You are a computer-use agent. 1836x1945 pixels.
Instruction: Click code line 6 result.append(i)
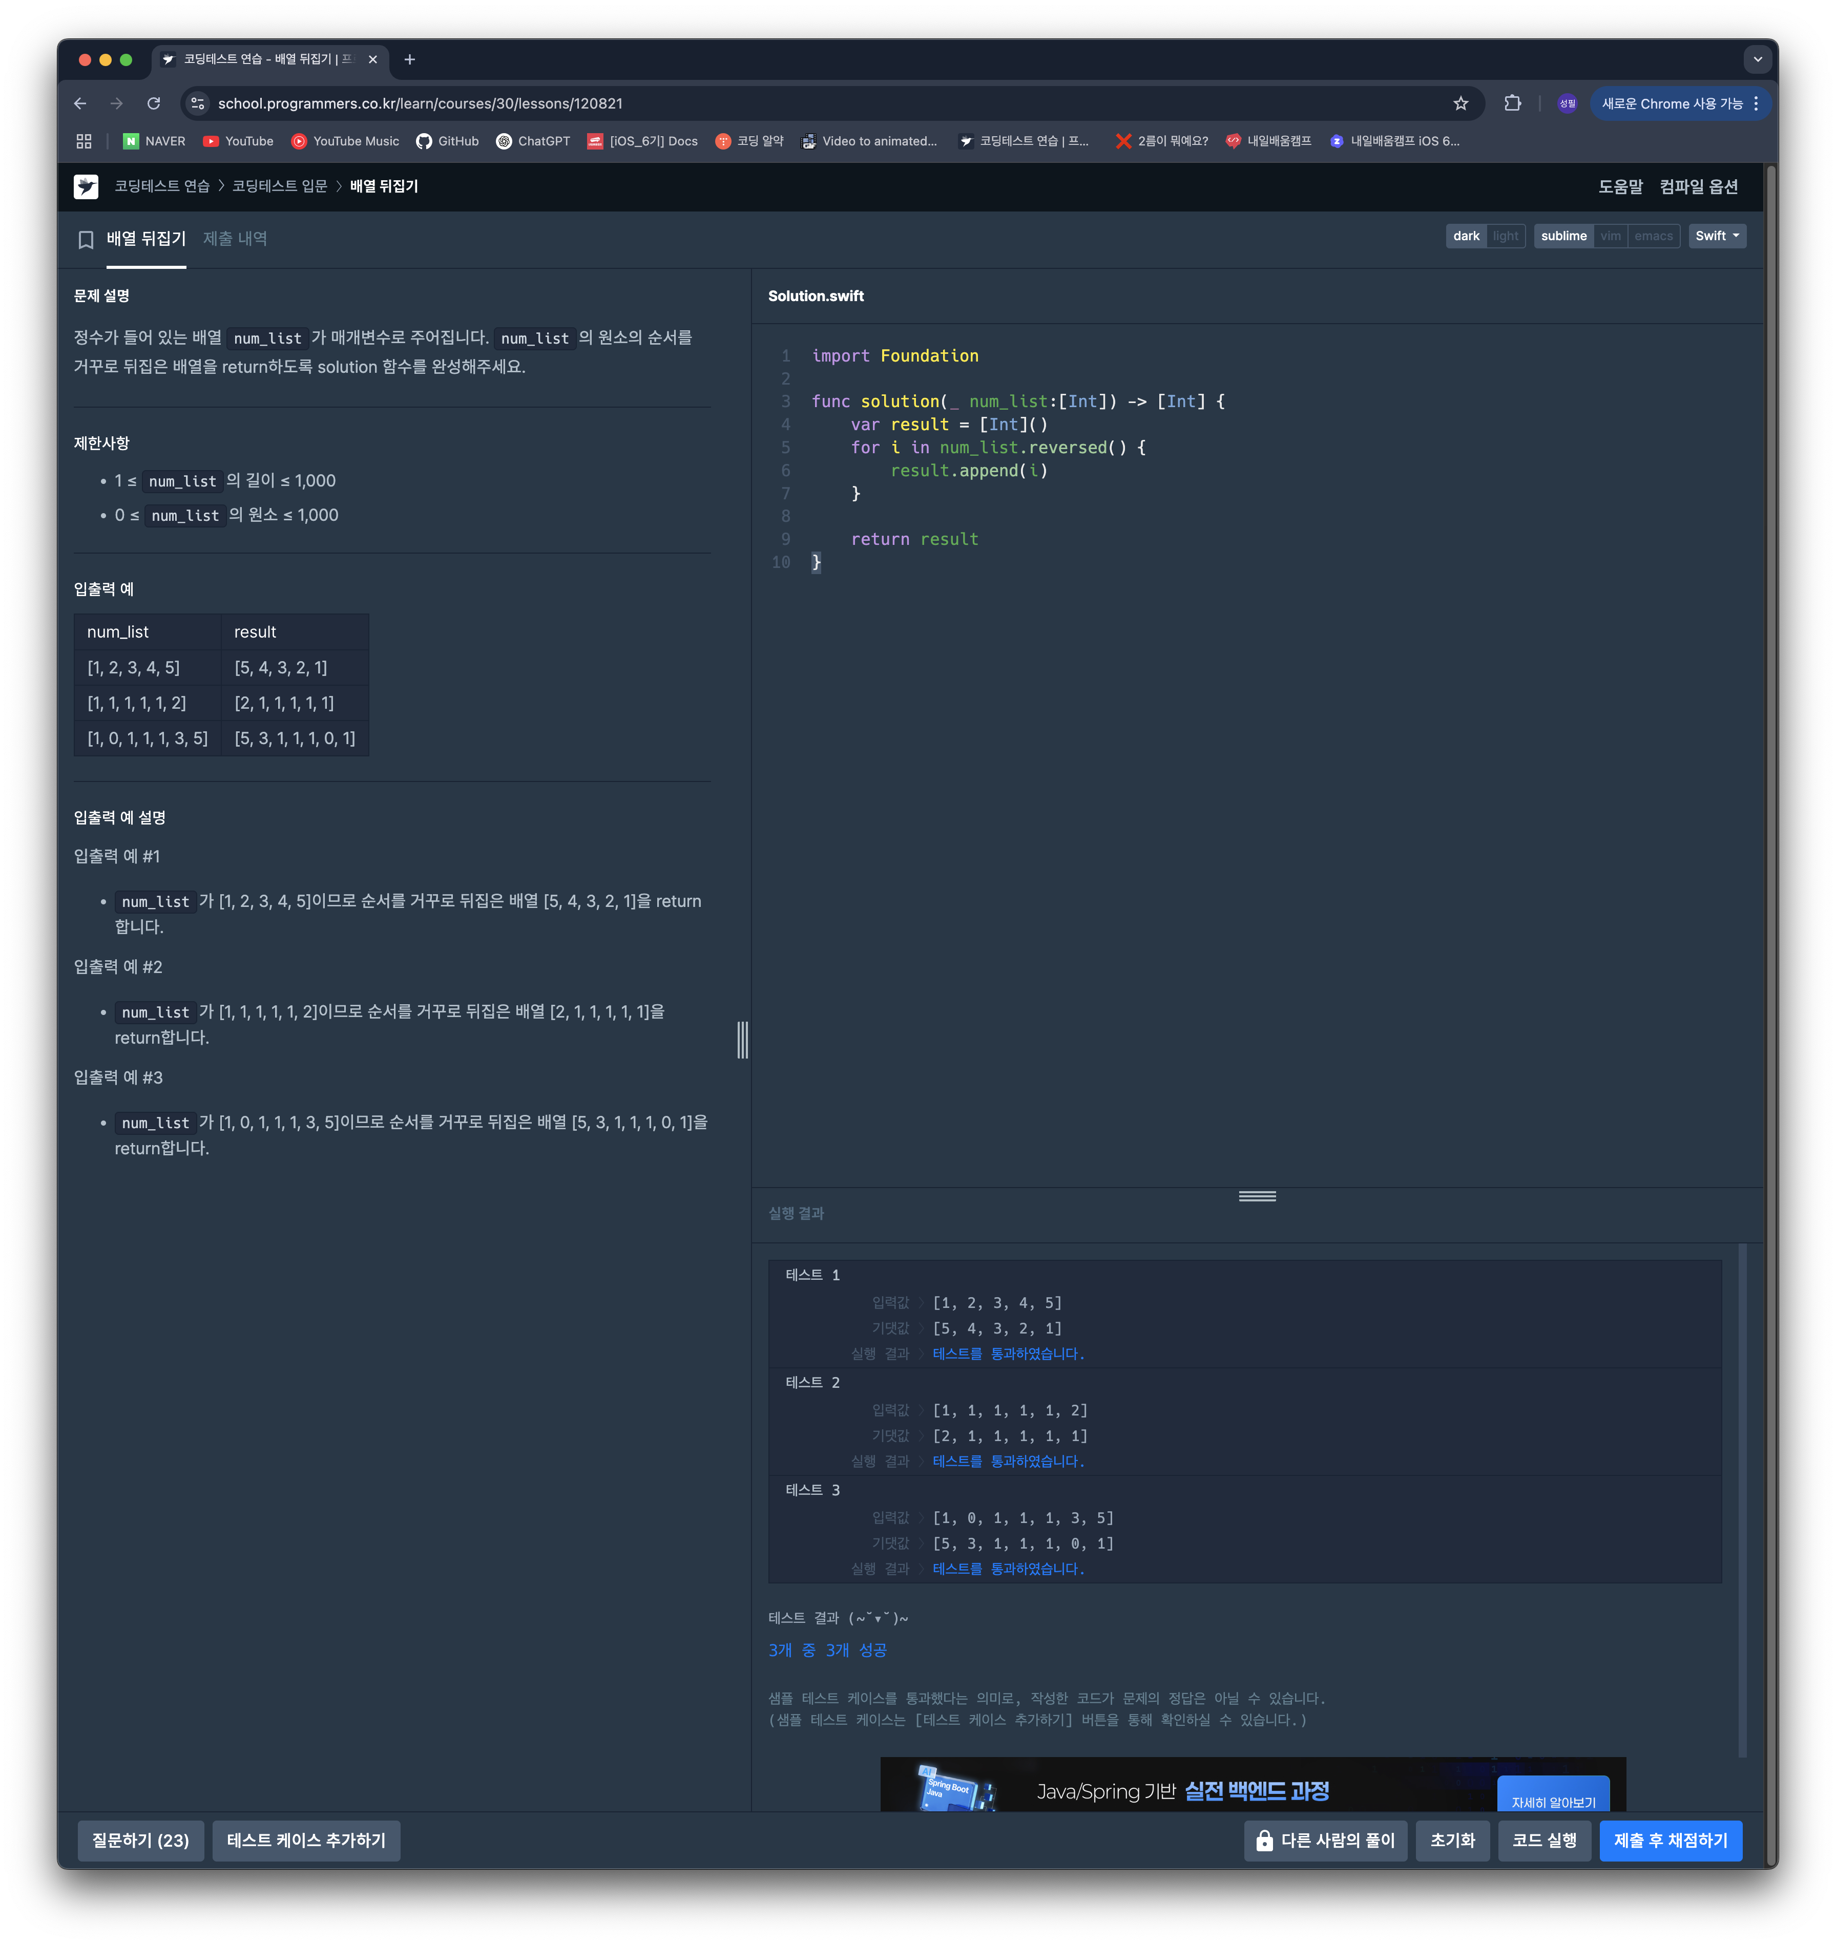969,471
